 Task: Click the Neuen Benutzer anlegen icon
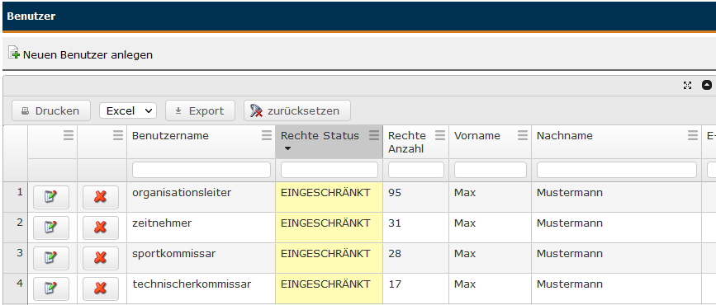(x=14, y=54)
